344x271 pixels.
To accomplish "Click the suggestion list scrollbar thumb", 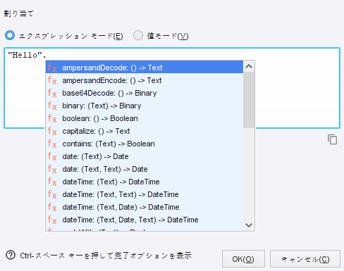I will 249,100.
